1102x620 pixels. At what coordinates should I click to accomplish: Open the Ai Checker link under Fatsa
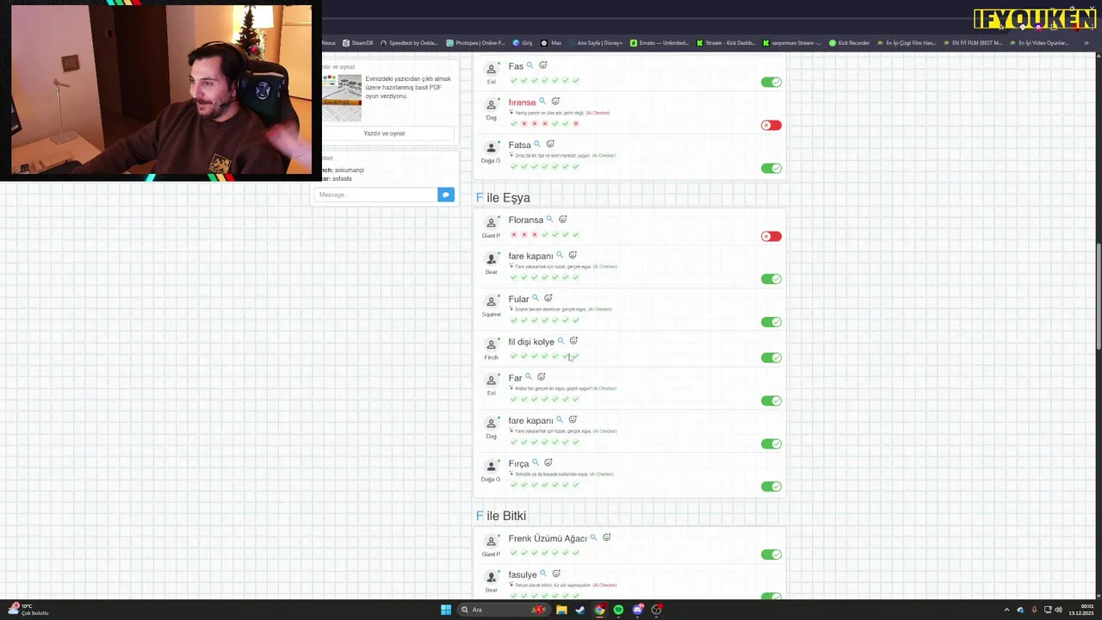click(x=604, y=156)
